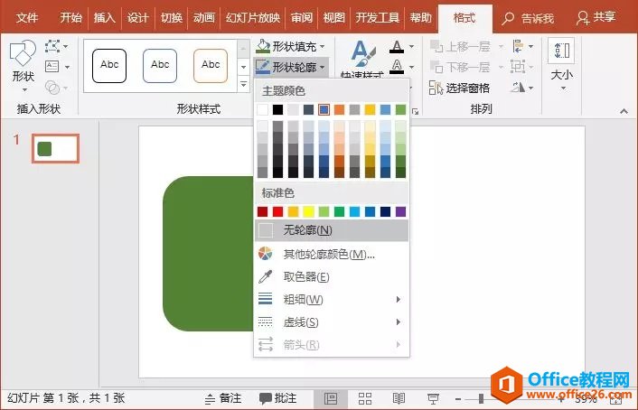Open the 形状轮廓 dropdown arrow

(x=323, y=67)
